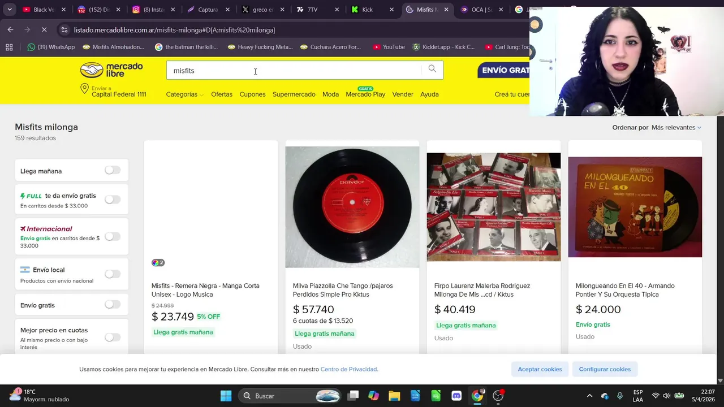Switch to the 7TV tab
724x407 pixels.
pyautogui.click(x=312, y=10)
